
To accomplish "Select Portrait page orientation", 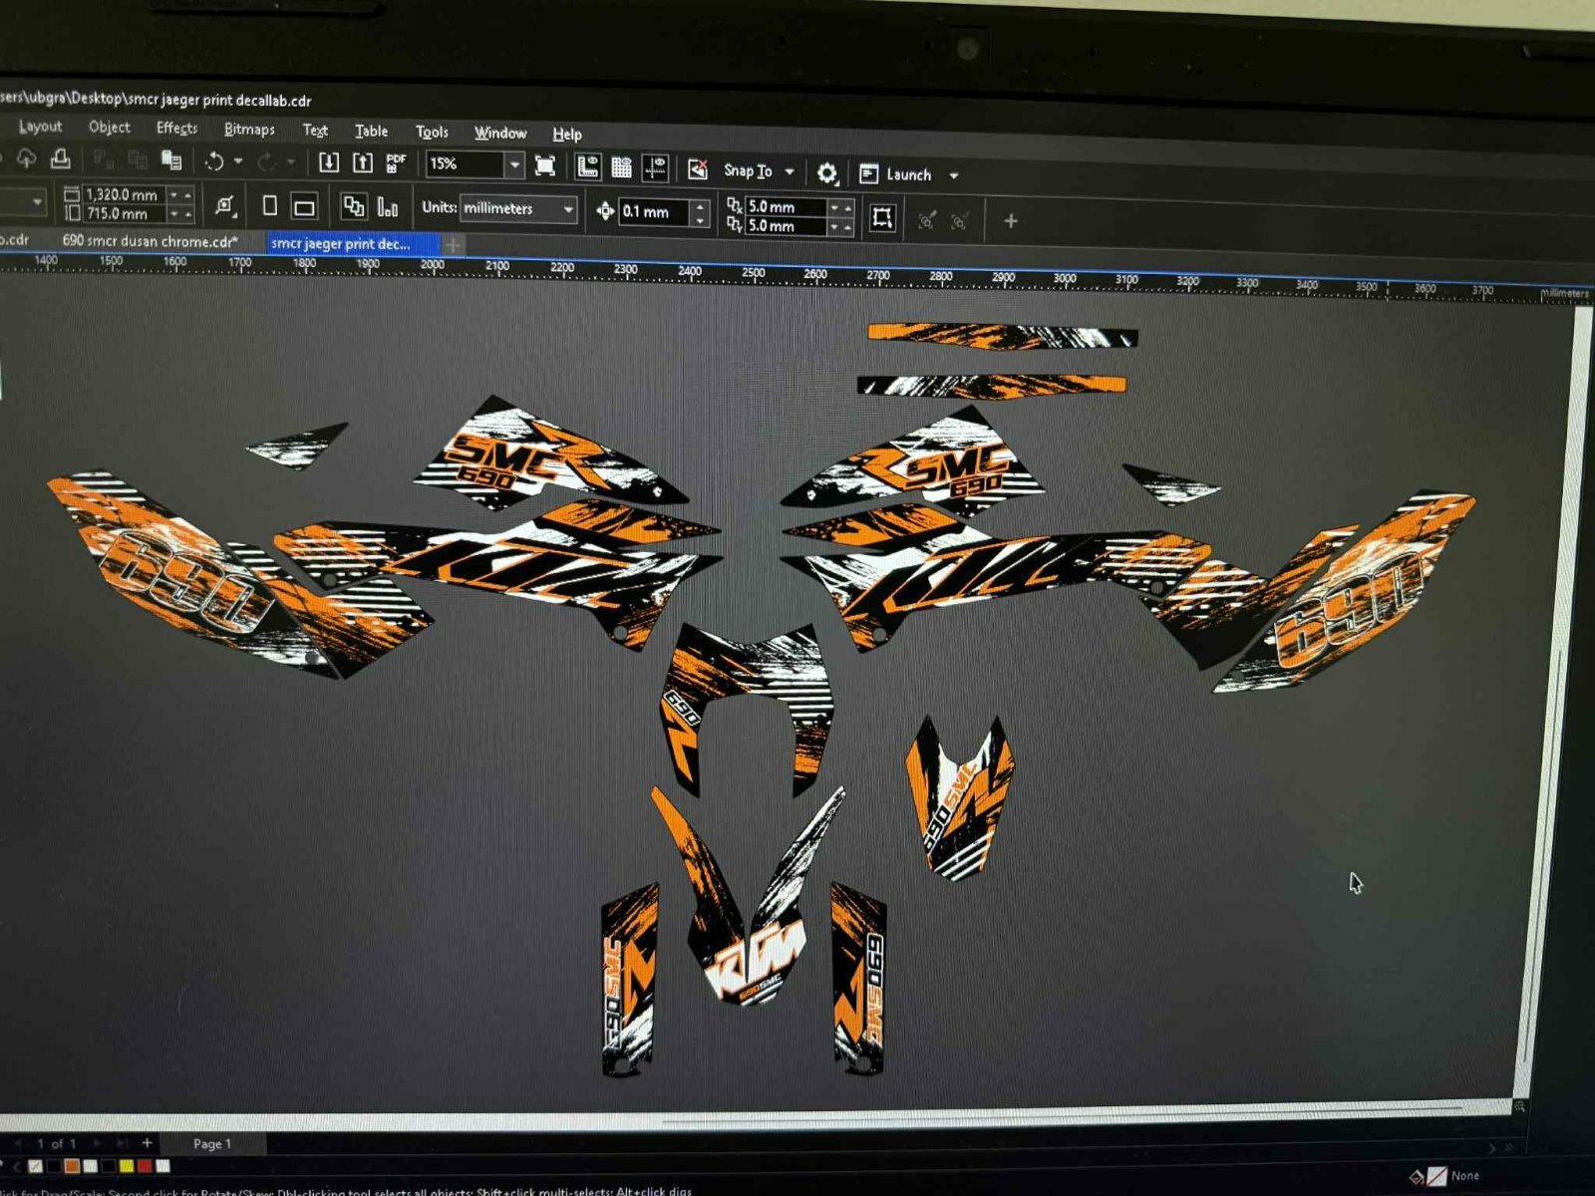I will 269,205.
